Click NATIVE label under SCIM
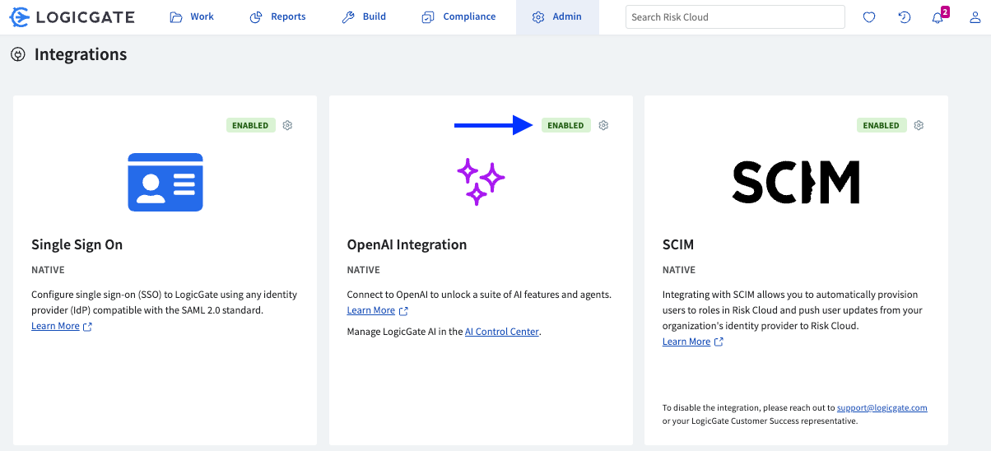 pos(679,270)
